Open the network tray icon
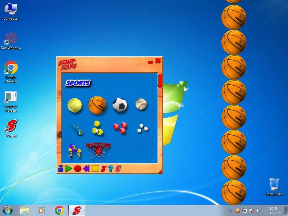The image size is (288, 216). coord(245,210)
